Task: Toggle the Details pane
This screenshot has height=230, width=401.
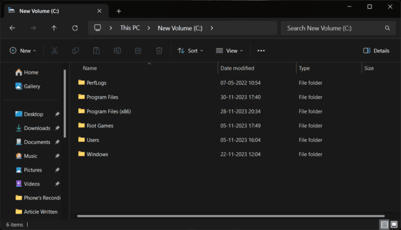Action: pos(376,51)
